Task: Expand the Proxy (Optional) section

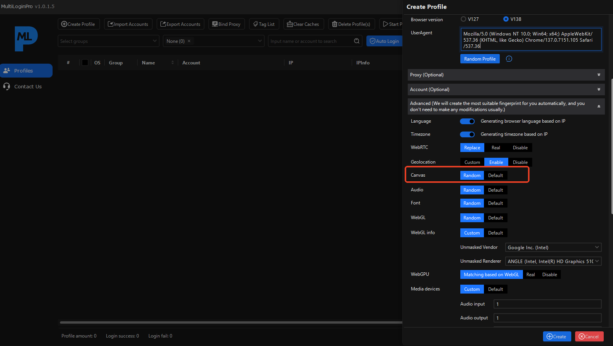Action: (506, 75)
